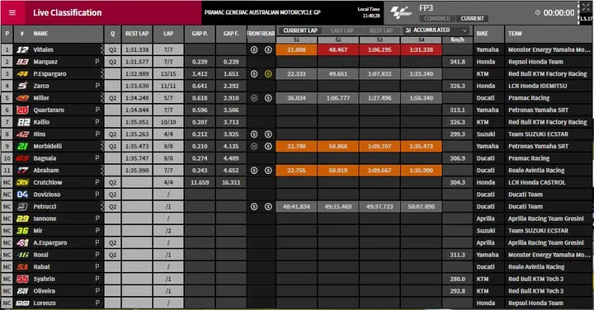Toggle fullscreen with the expand icon

coord(586,7)
